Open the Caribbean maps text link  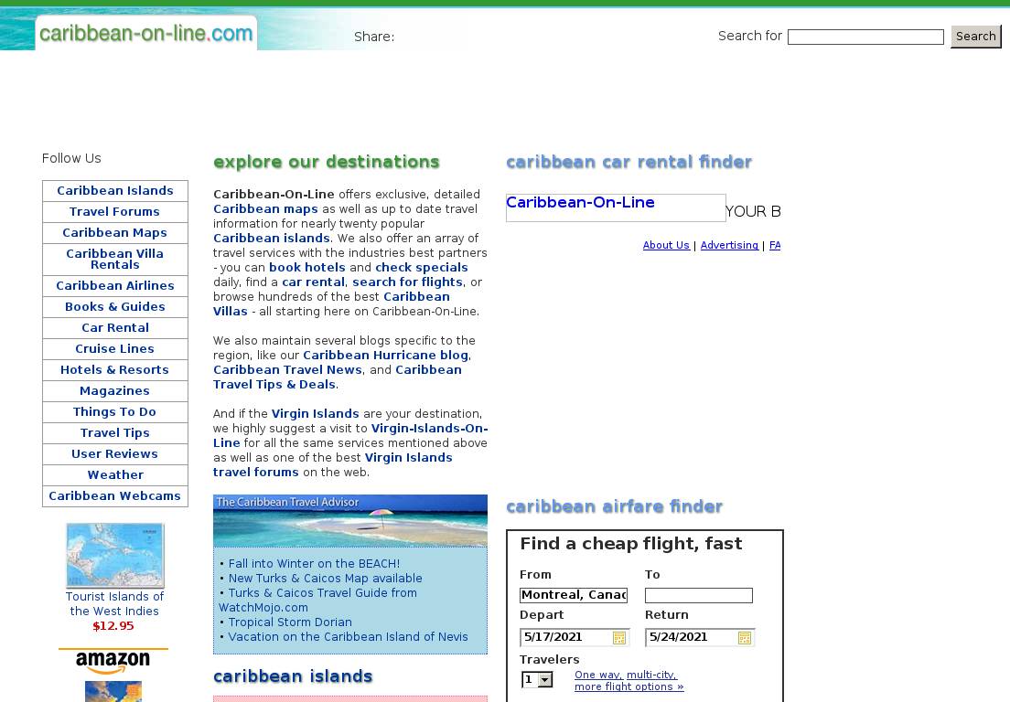265,209
